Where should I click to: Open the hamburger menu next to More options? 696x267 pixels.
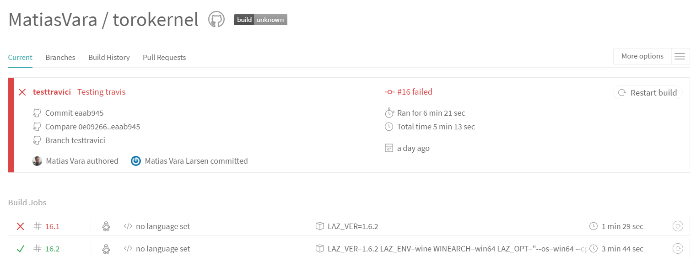680,56
